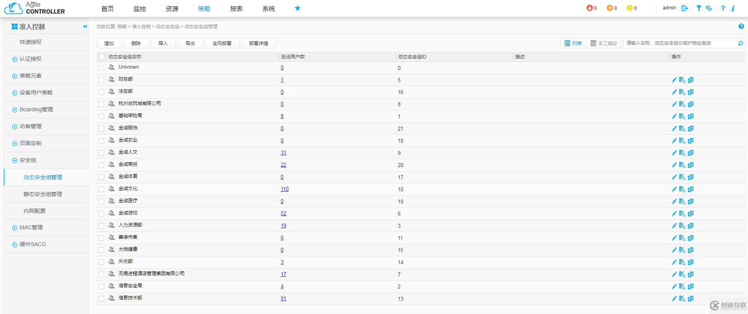Edit the 金诚游戏 group with pencil icon
The height and width of the screenshot is (314, 748).
tap(674, 214)
